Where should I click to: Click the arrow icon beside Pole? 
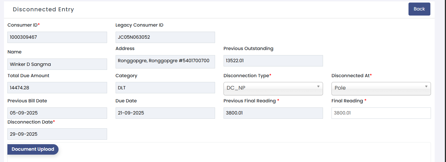point(426,87)
